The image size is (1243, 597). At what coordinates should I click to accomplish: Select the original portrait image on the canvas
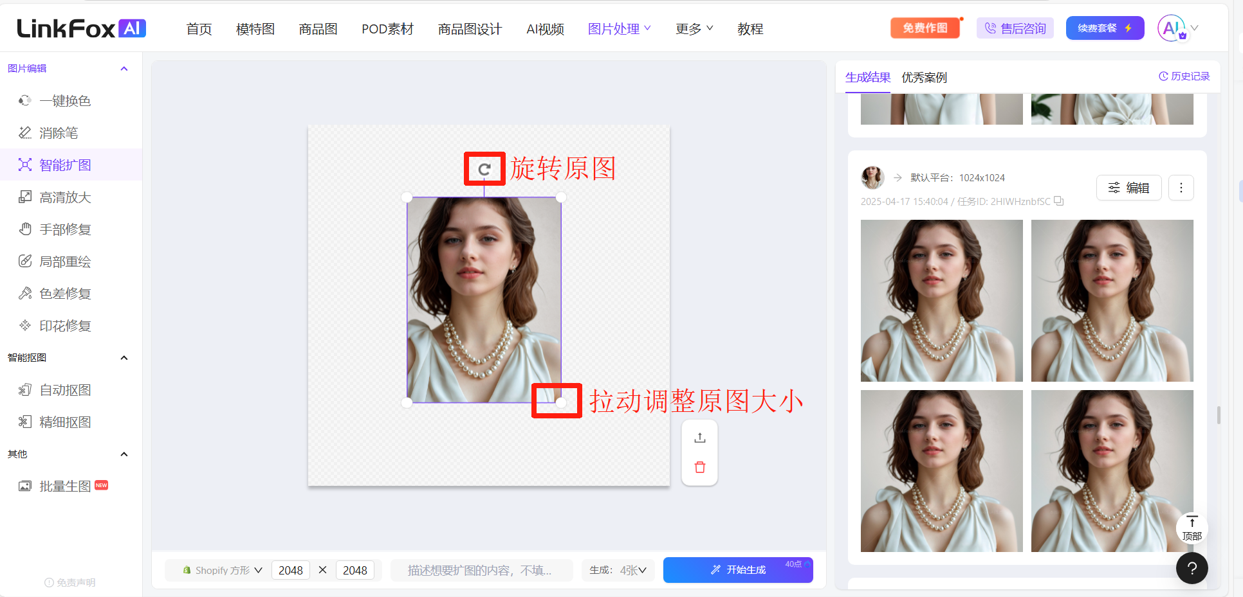tap(484, 299)
